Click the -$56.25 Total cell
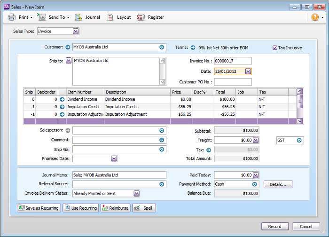This screenshot has width=329, height=237. 225,114
